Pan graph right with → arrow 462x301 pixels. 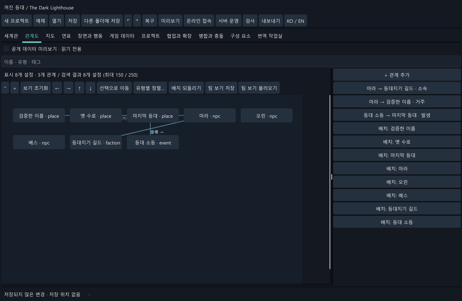tap(68, 88)
